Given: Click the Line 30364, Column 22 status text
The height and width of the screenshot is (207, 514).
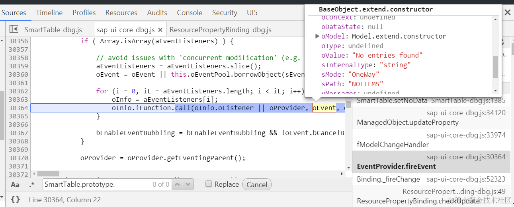Looking at the screenshot, I should tap(65, 199).
